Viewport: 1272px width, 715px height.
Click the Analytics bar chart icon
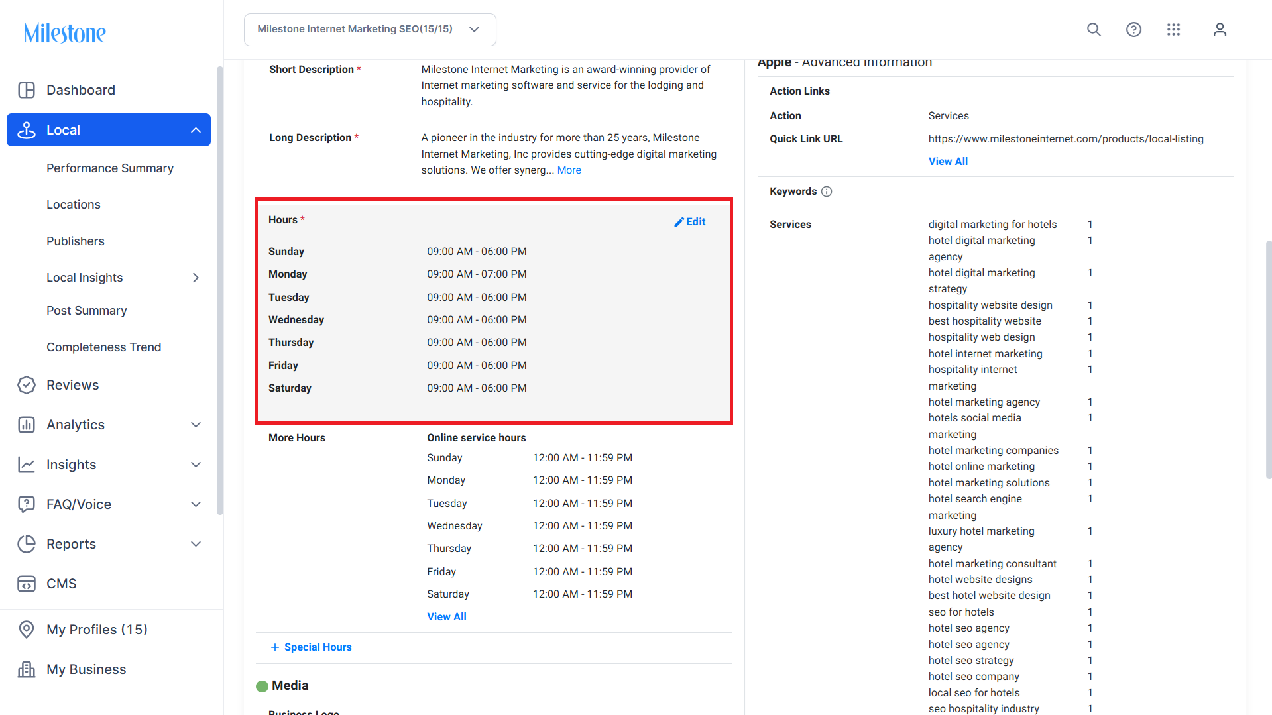(27, 425)
